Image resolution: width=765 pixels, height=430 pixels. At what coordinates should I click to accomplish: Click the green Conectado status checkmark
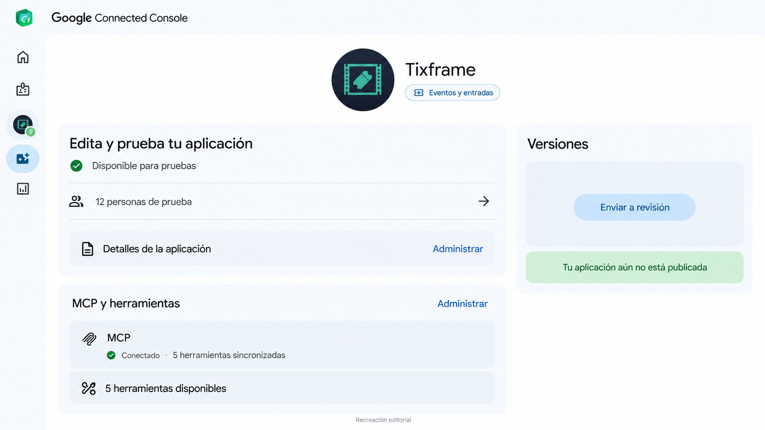click(111, 355)
